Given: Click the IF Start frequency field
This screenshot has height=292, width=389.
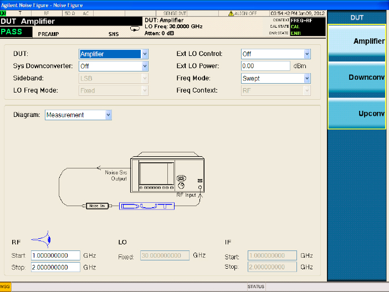Looking at the screenshot, I should (272, 255).
